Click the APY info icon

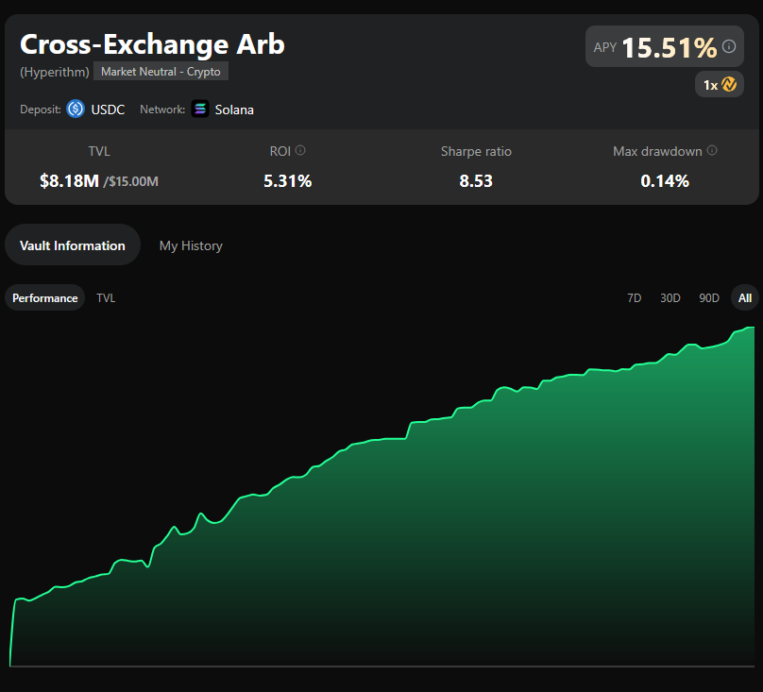(728, 46)
